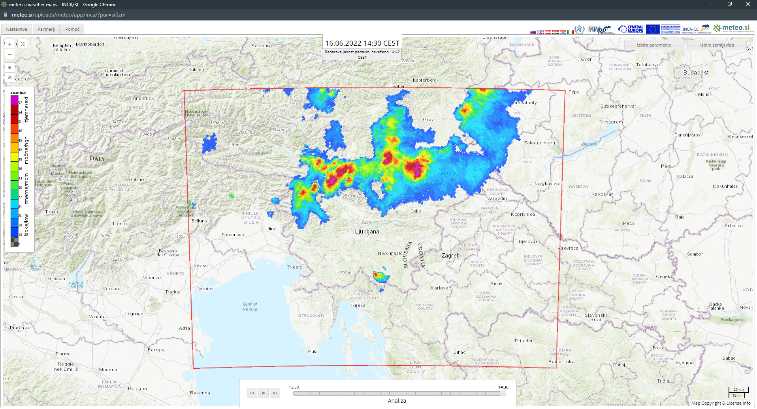
Task: Click the Varazdin label on the map
Action: pyautogui.click(x=497, y=198)
